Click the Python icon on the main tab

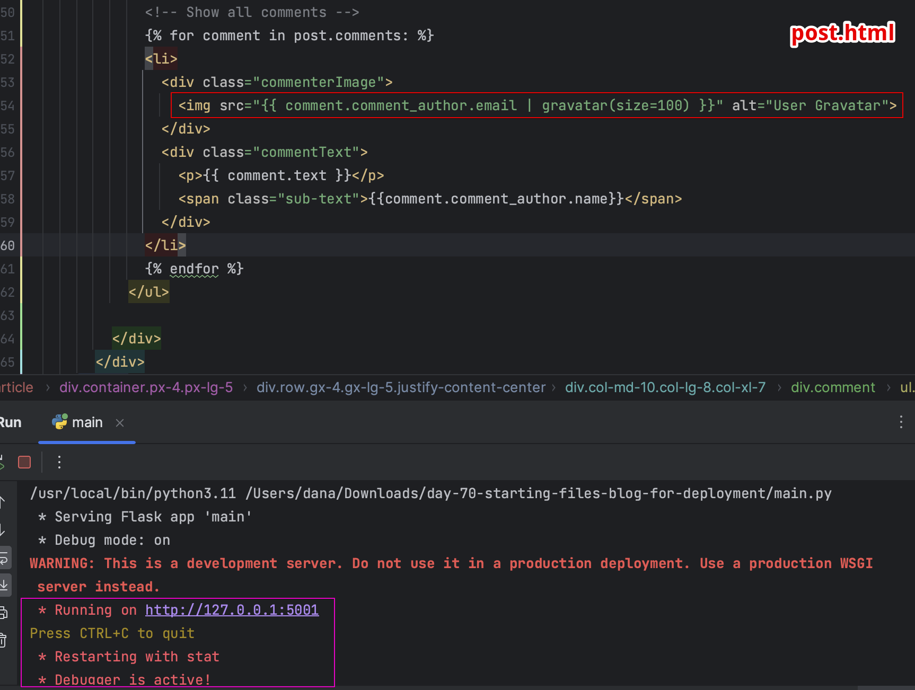click(x=59, y=421)
